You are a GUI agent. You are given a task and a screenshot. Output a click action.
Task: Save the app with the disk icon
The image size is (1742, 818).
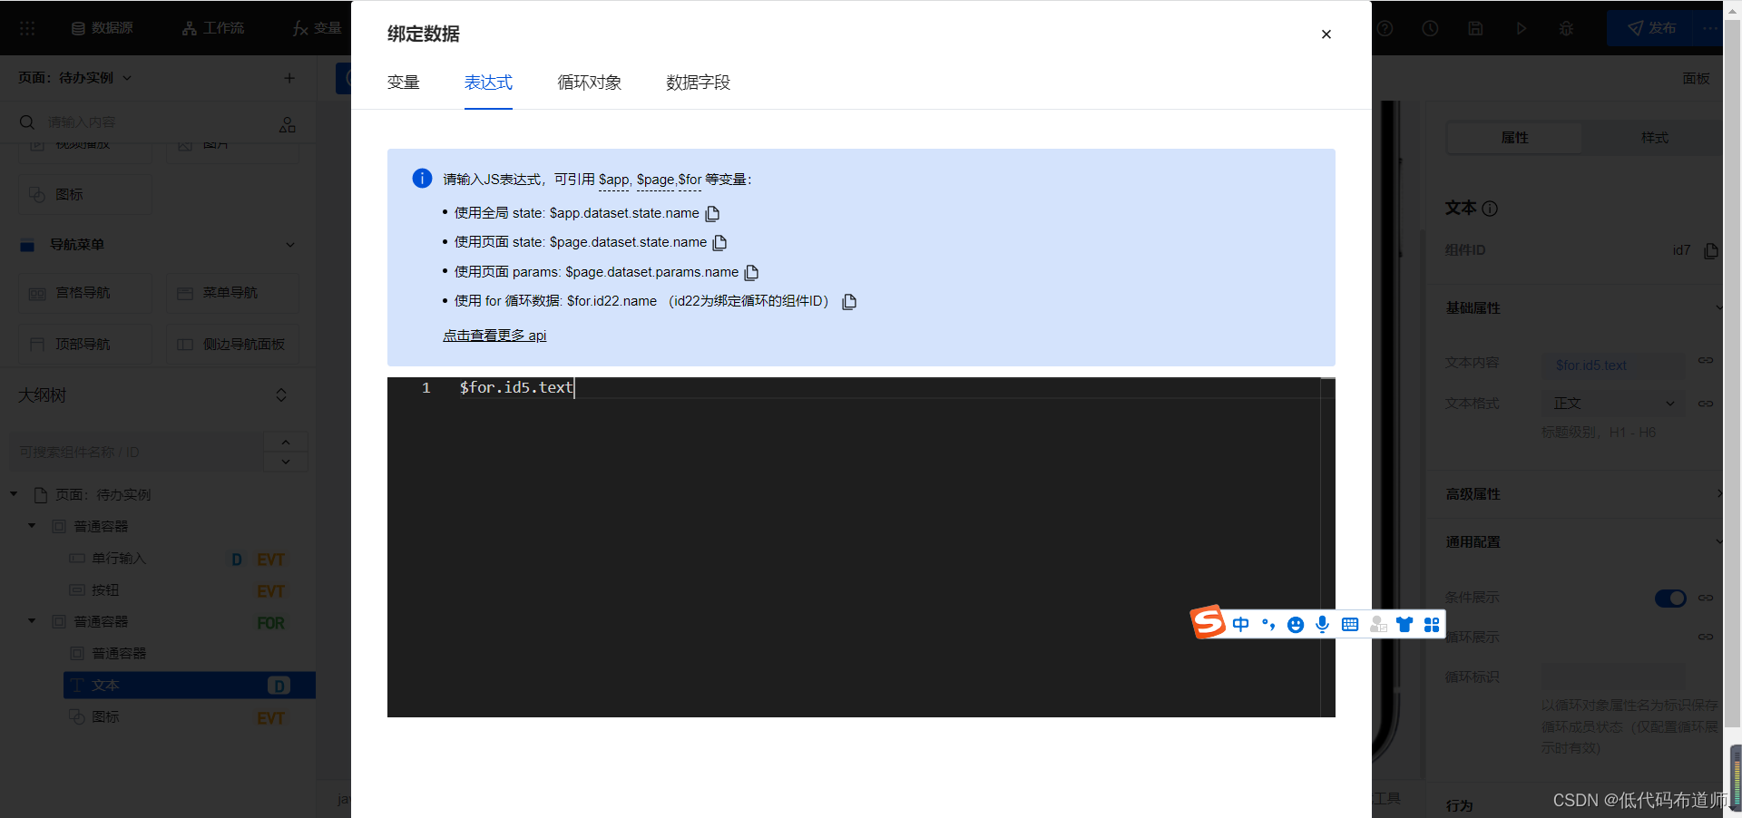1475,28
